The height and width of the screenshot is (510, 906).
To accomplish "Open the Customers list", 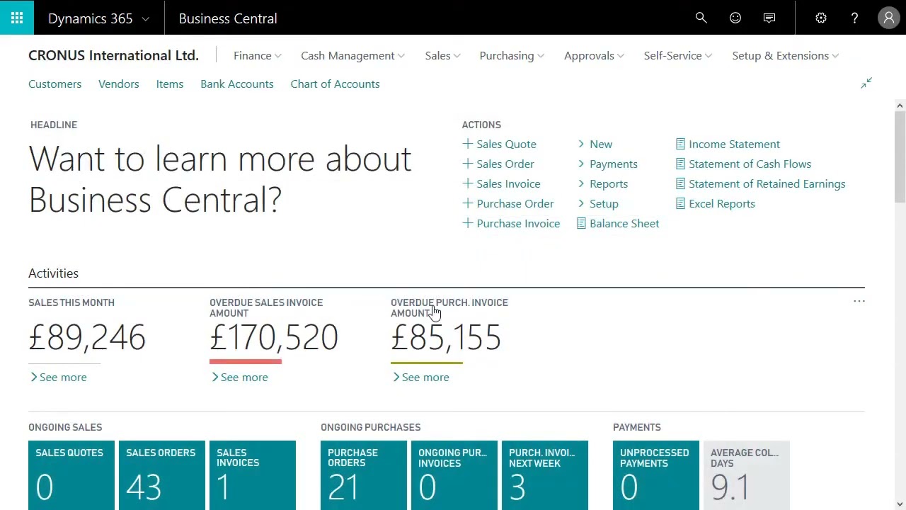I will pos(55,84).
